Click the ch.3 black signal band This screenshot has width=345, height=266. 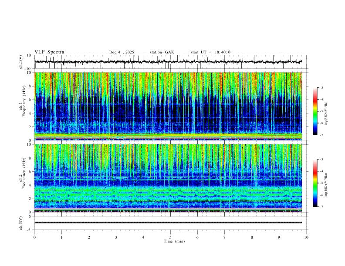pyautogui.click(x=168, y=223)
